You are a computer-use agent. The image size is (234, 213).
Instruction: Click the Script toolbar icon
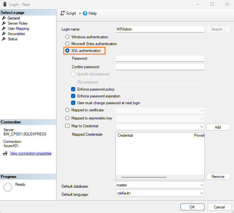pos(63,13)
